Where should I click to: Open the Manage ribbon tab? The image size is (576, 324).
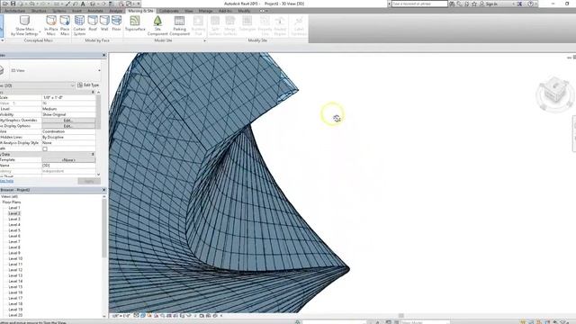[206, 11]
